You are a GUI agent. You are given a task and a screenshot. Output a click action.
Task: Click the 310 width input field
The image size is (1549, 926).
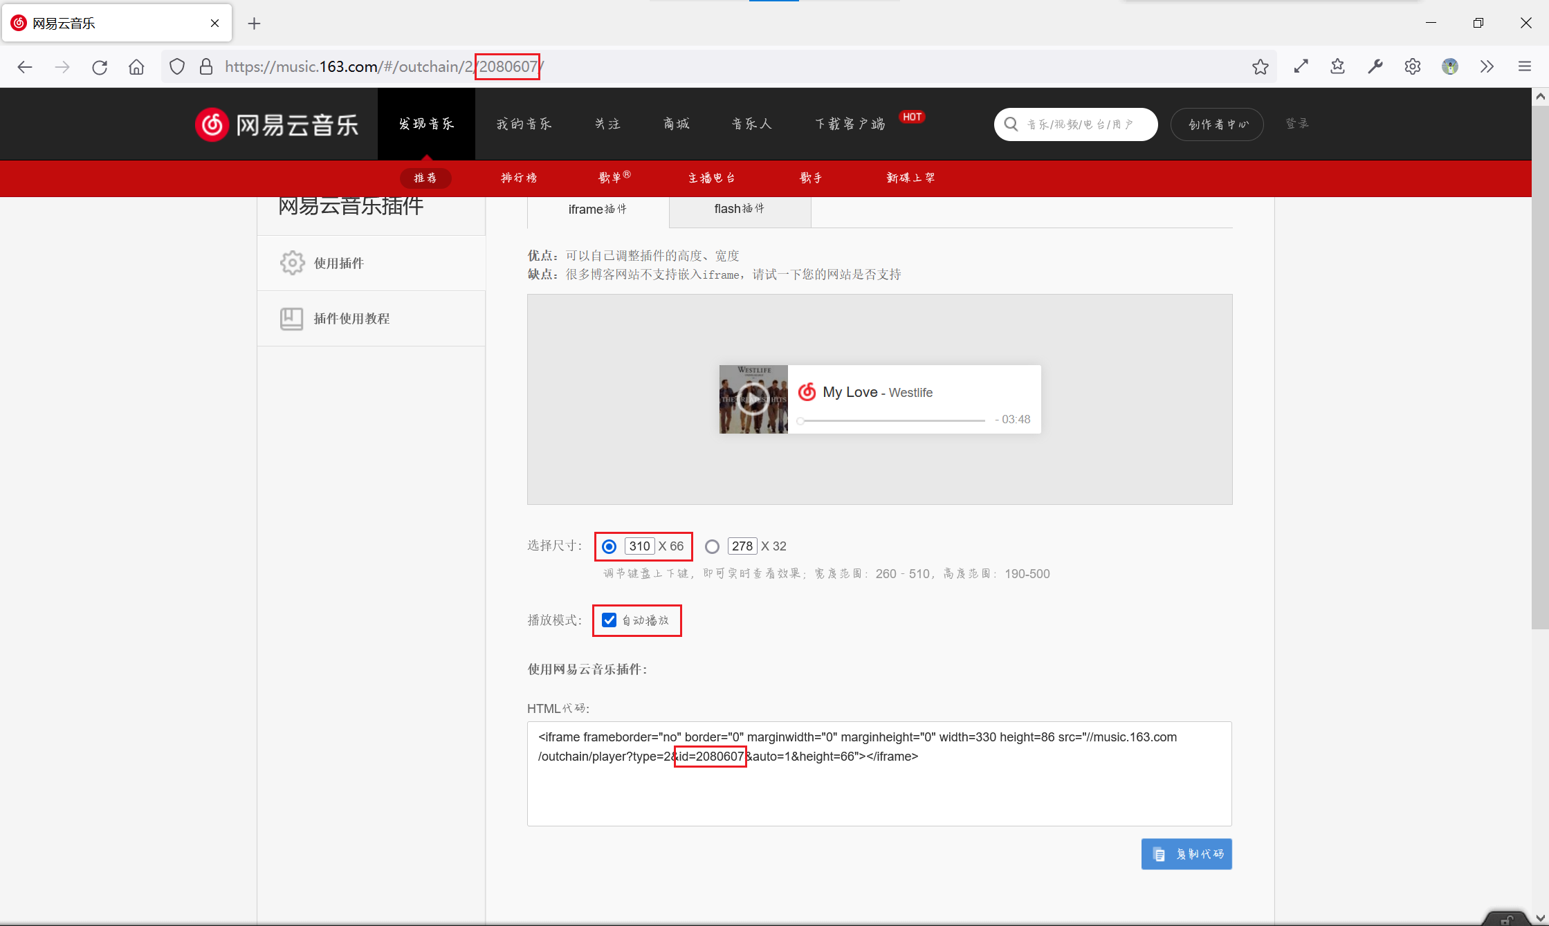coord(639,546)
